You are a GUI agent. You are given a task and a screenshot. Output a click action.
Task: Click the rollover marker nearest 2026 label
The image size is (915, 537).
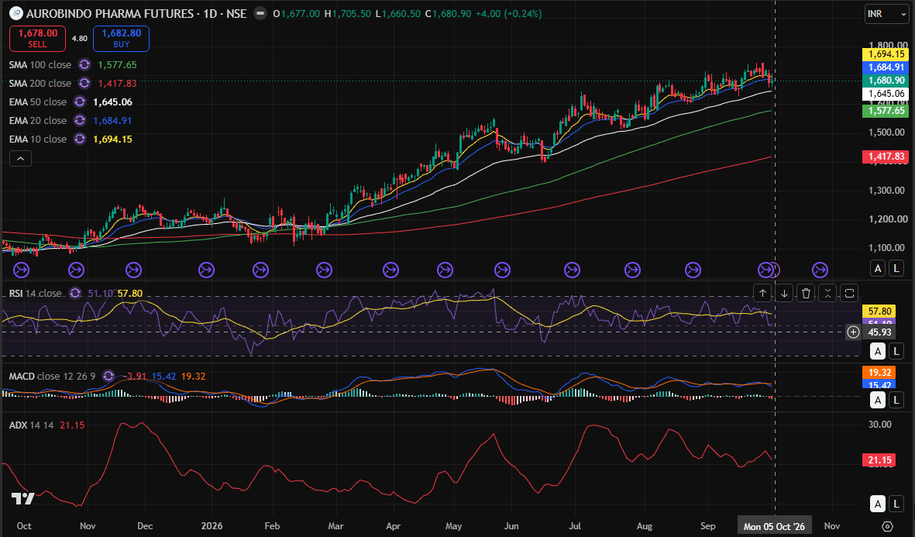[x=207, y=270]
